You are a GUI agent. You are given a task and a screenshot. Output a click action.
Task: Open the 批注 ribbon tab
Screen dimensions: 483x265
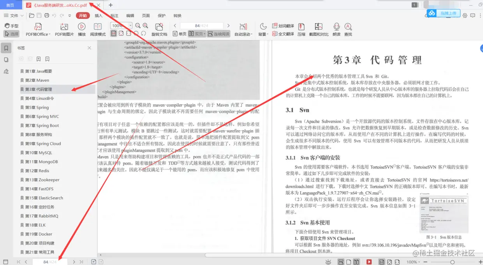coord(114,16)
